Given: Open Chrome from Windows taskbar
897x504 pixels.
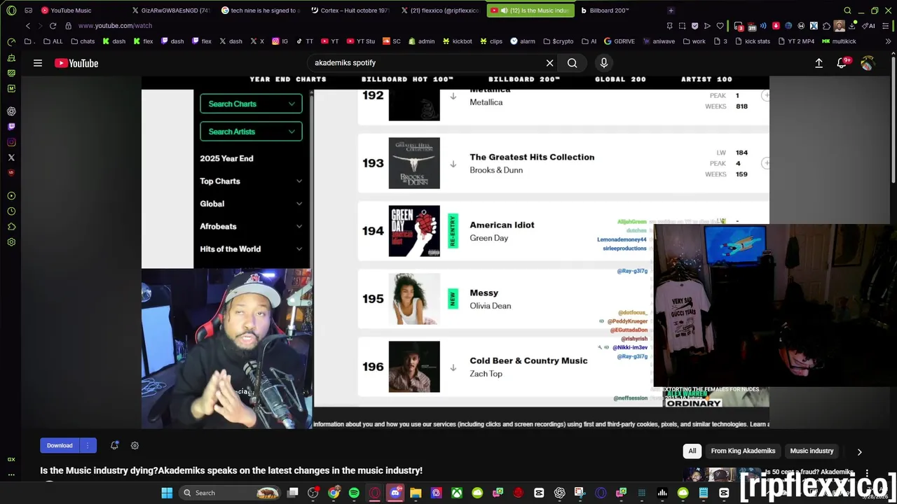Looking at the screenshot, I should pyautogui.click(x=334, y=493).
